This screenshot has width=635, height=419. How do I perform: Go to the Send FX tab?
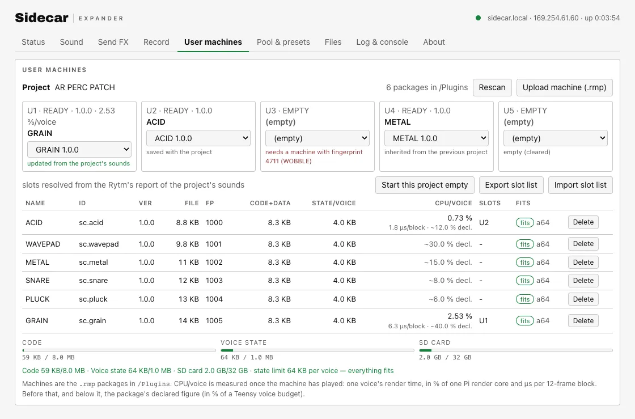click(x=113, y=42)
